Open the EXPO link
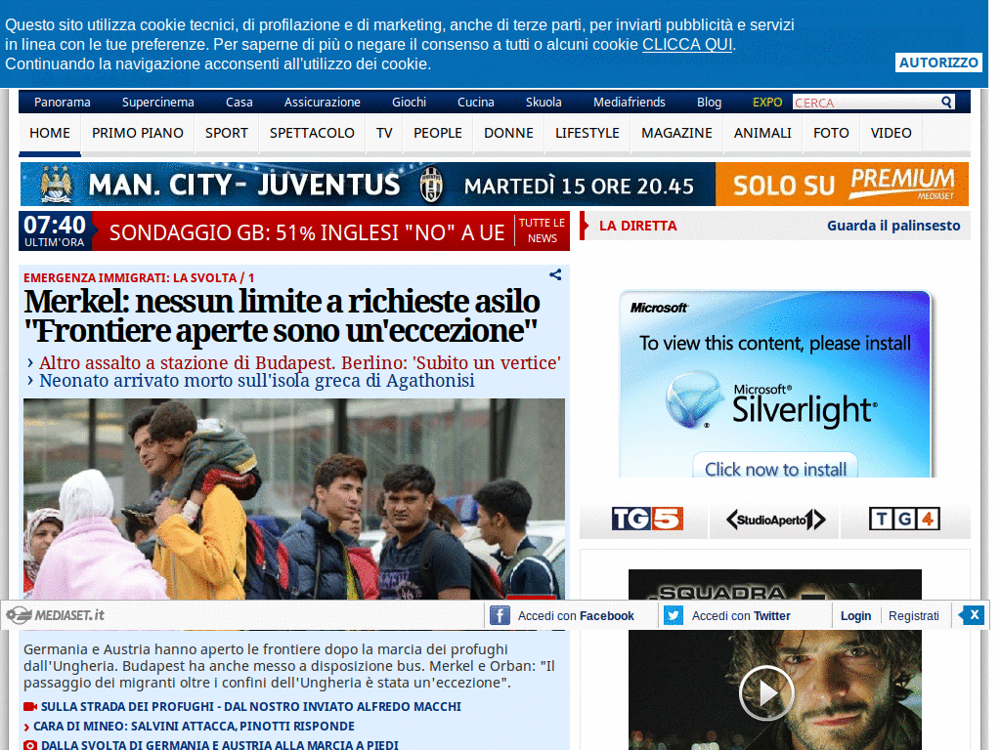Image resolution: width=1001 pixels, height=750 pixels. (767, 102)
